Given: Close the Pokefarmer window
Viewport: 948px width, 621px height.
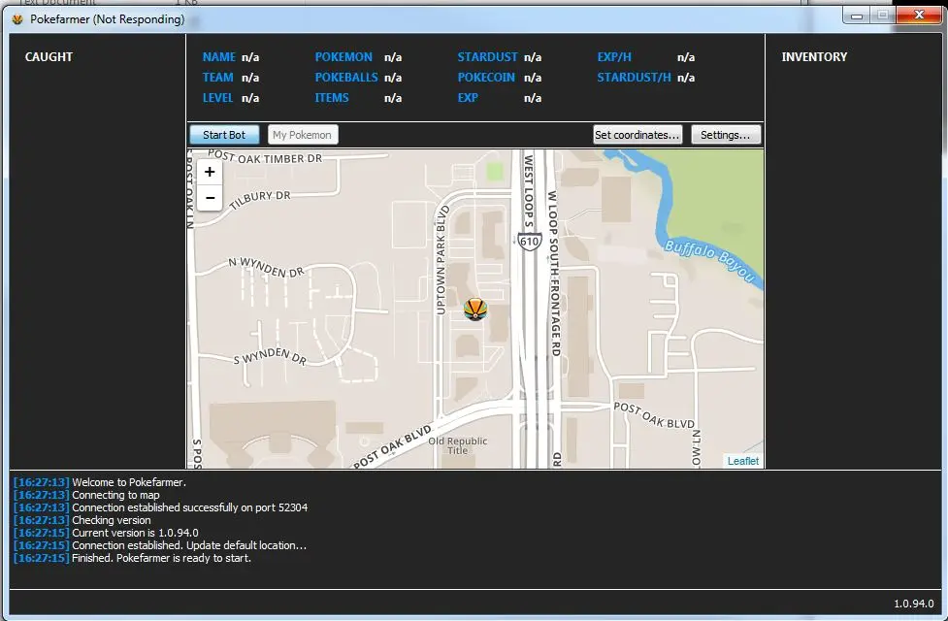Looking at the screenshot, I should pyautogui.click(x=919, y=16).
